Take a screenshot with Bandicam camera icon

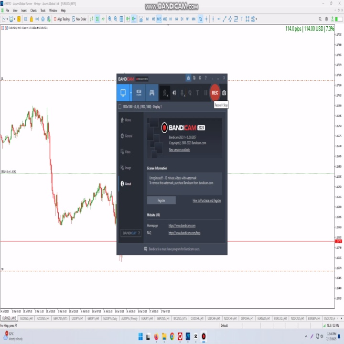224,93
